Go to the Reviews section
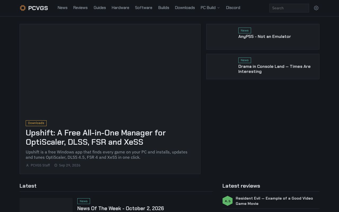 click(81, 8)
